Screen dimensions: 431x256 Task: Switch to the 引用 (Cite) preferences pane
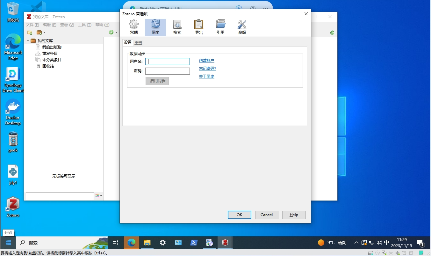[220, 27]
